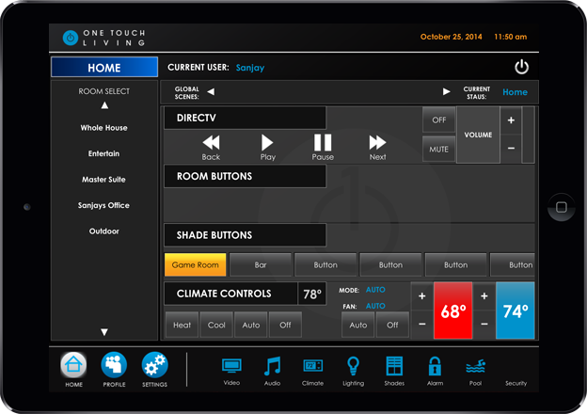Tap the power icon next to current user
Screen dimensions: 587x414
tap(521, 68)
